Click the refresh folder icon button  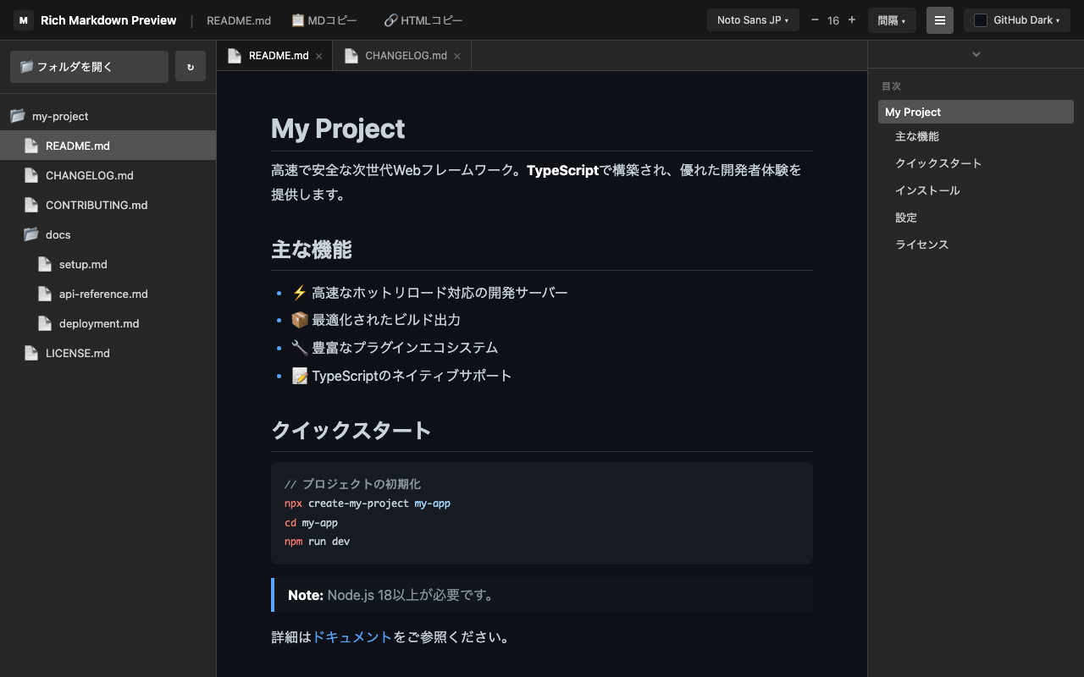[x=191, y=67]
